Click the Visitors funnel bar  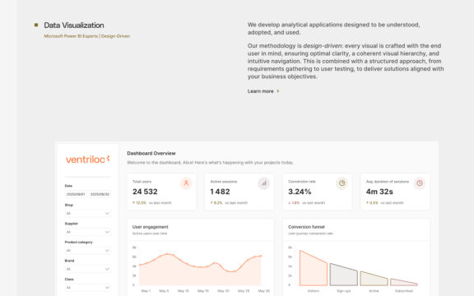click(314, 271)
